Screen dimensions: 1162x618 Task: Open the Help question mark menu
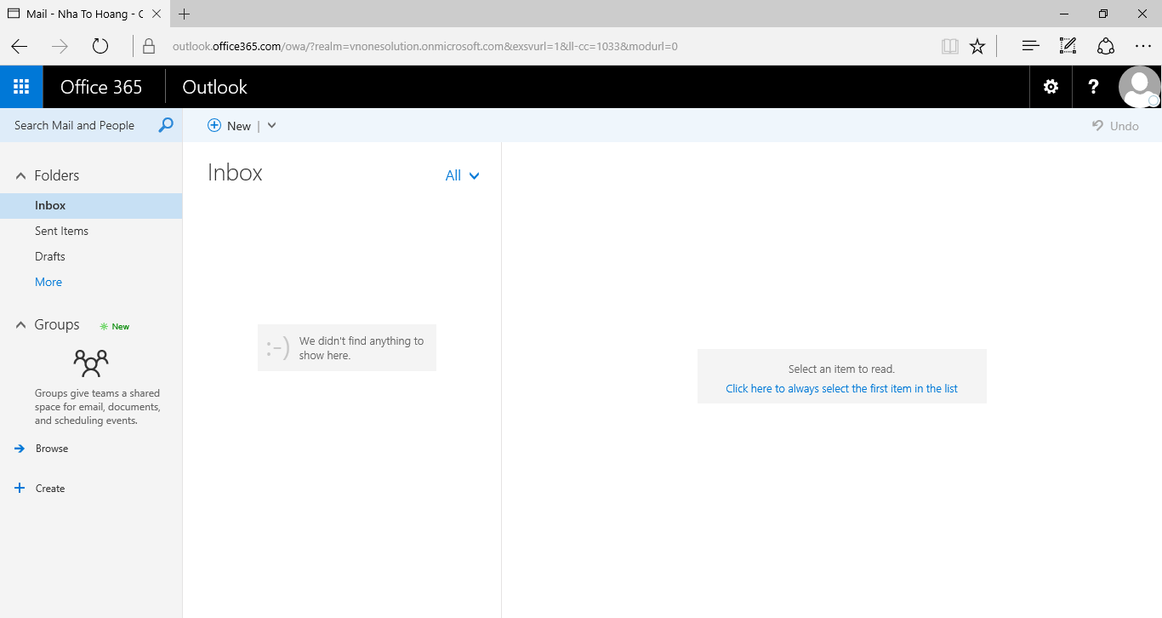pyautogui.click(x=1093, y=87)
